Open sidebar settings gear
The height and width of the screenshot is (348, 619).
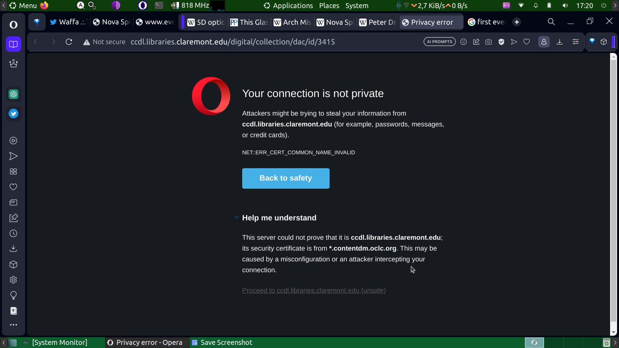click(14, 280)
